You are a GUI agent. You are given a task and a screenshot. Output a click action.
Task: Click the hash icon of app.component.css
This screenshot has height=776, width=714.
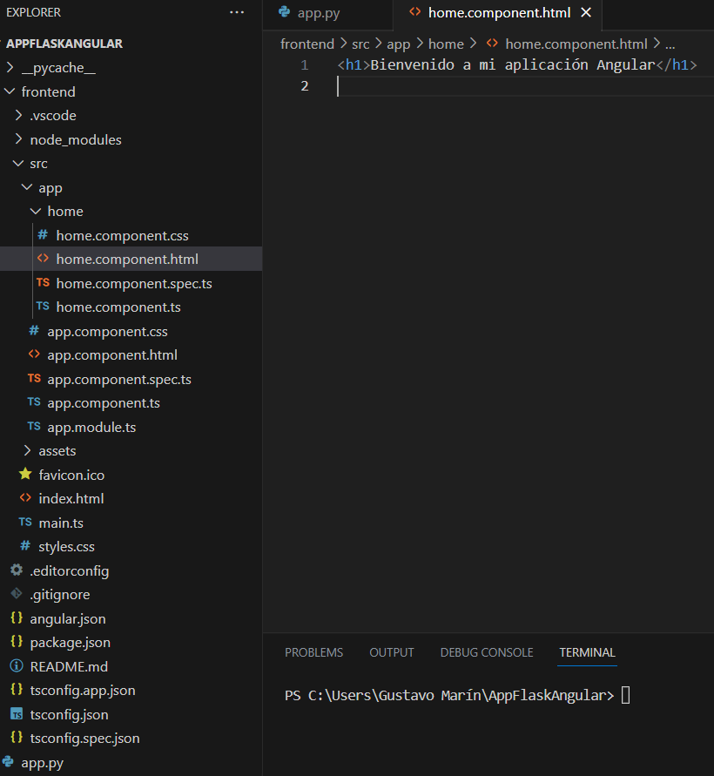pos(34,331)
